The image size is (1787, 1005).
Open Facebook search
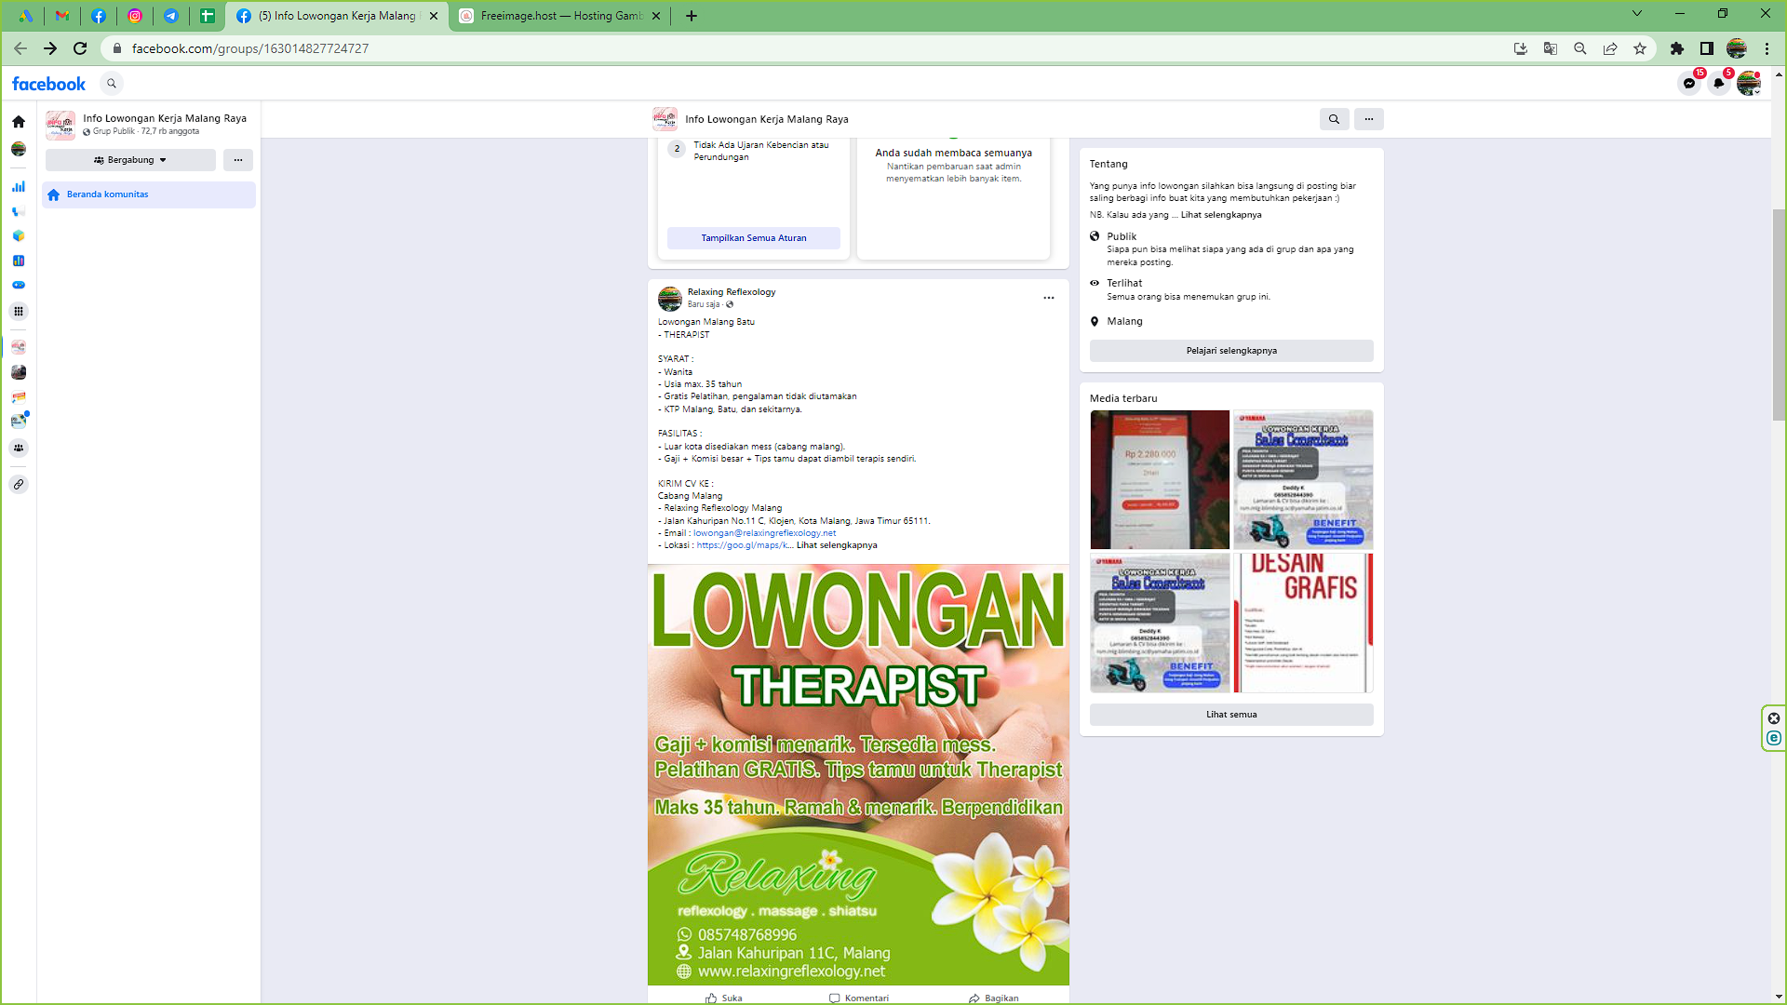coord(112,84)
